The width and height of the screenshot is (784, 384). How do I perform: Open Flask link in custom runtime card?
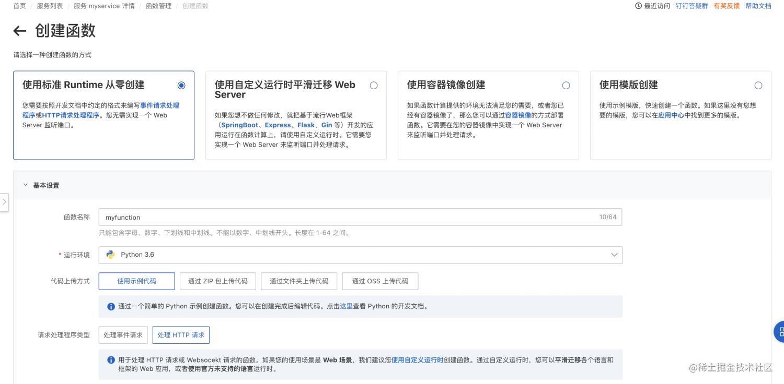point(306,125)
